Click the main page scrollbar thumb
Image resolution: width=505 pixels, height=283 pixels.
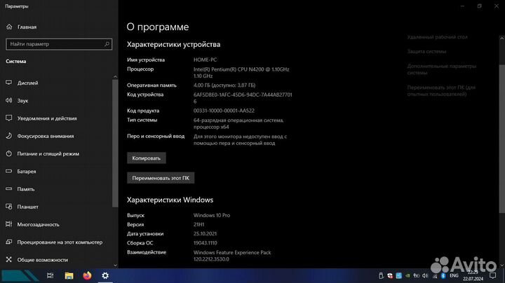501,138
